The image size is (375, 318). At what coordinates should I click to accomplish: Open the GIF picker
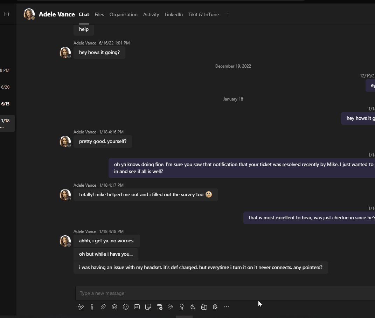[x=137, y=307]
